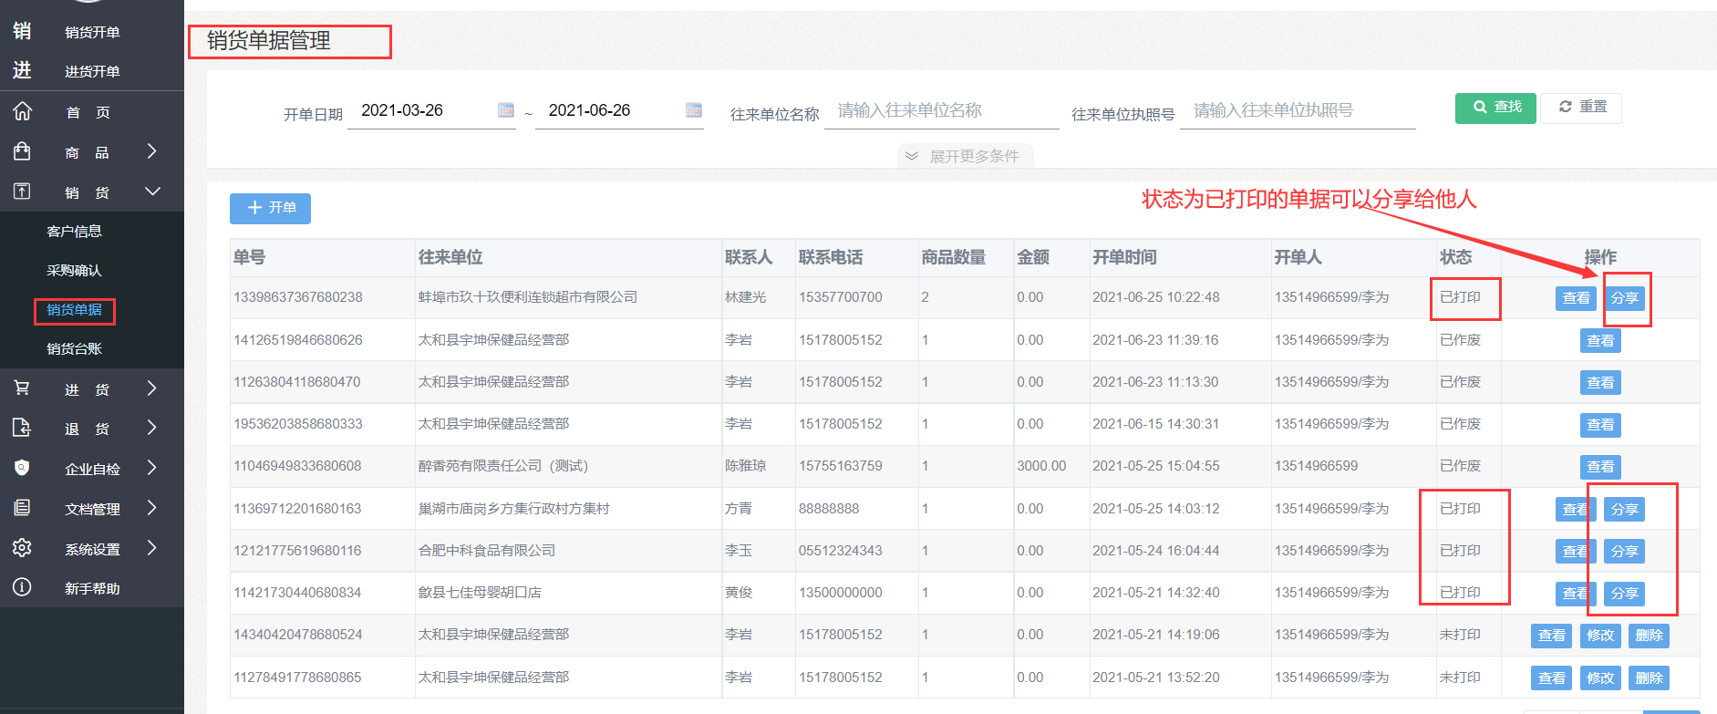Open 销货台账 submenu item
Viewport: 1717px width, 714px height.
tap(74, 348)
